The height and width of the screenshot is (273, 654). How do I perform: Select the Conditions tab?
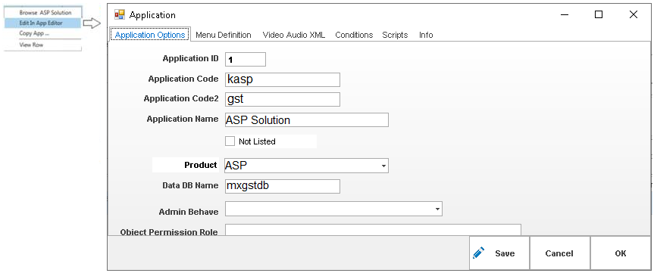click(x=354, y=35)
